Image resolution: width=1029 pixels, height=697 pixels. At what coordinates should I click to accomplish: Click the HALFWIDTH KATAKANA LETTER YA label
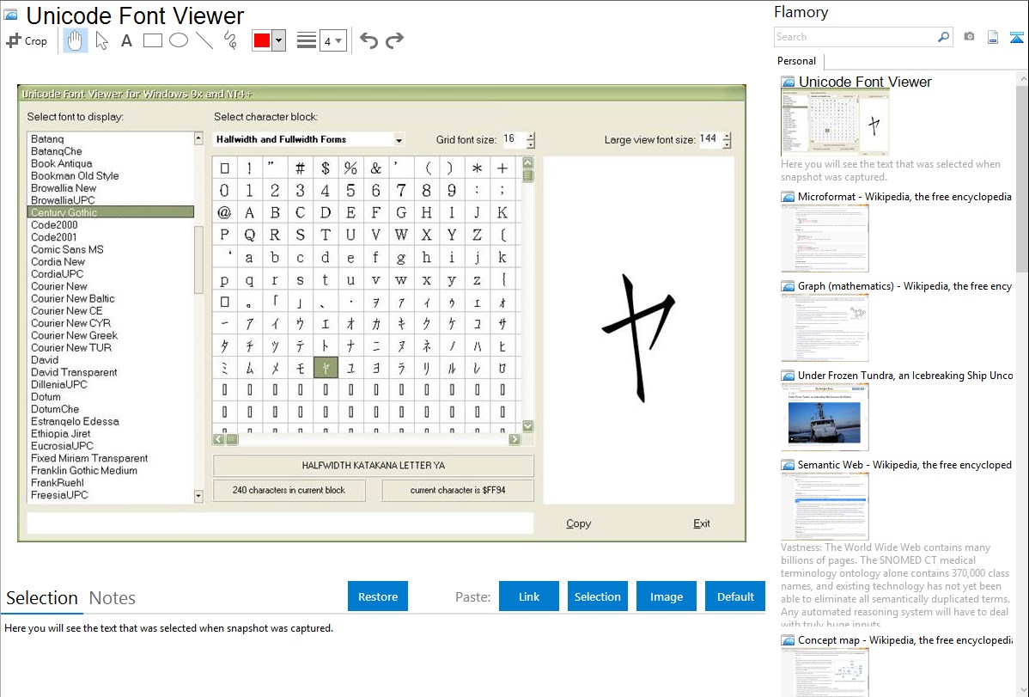(x=374, y=465)
